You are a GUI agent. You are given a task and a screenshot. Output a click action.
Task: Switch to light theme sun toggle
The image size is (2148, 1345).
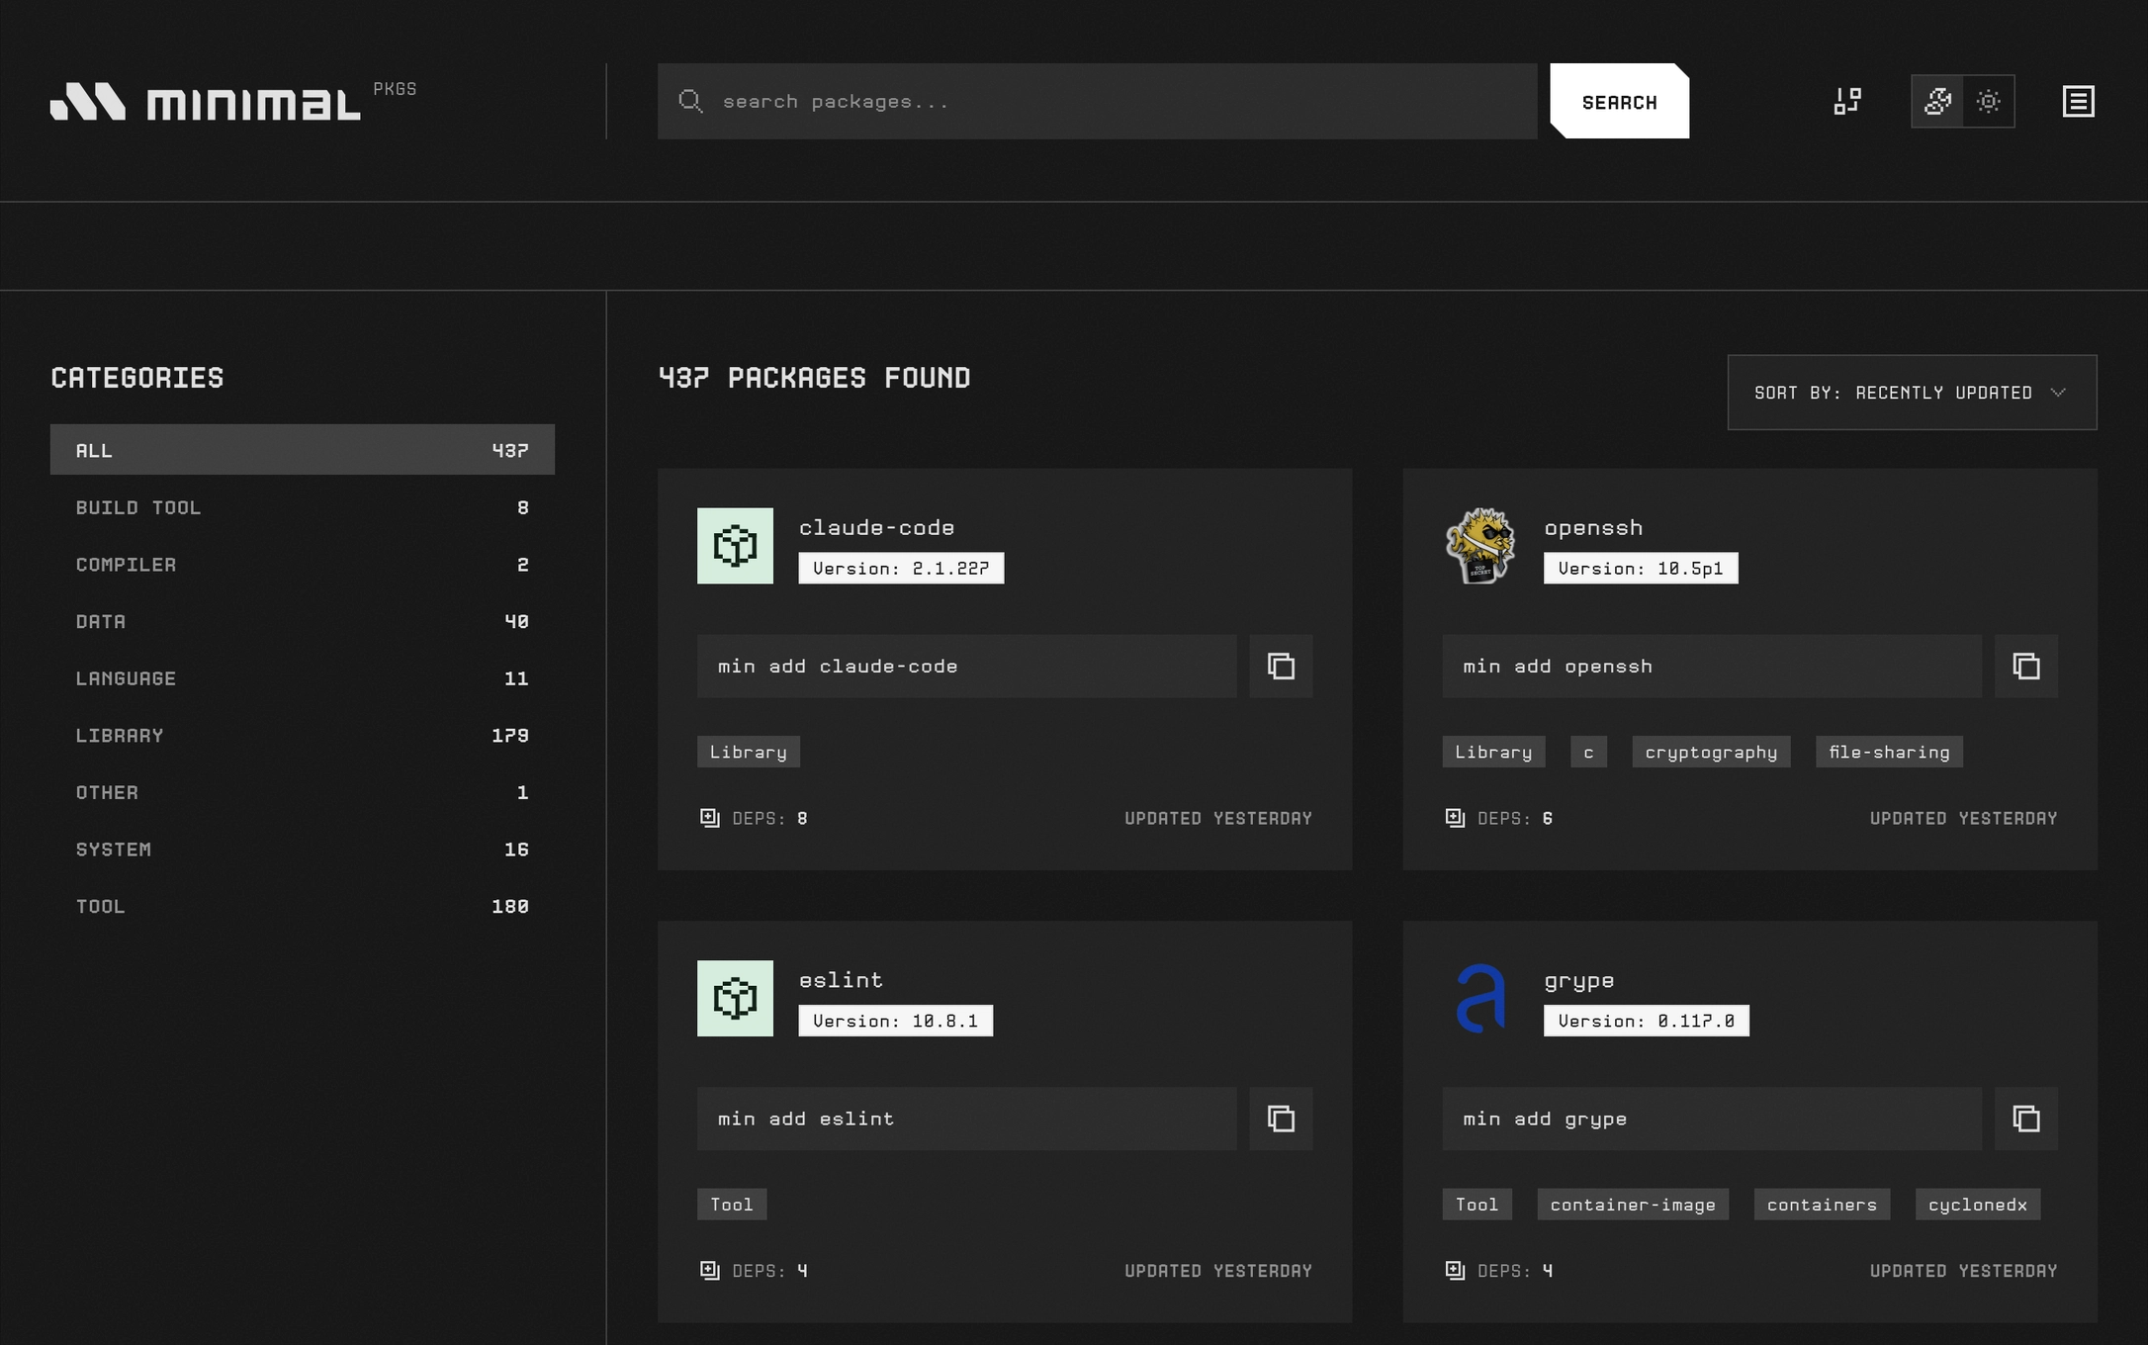pyautogui.click(x=1989, y=101)
